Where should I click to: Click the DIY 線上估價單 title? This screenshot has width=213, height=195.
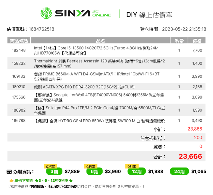tap(149, 15)
